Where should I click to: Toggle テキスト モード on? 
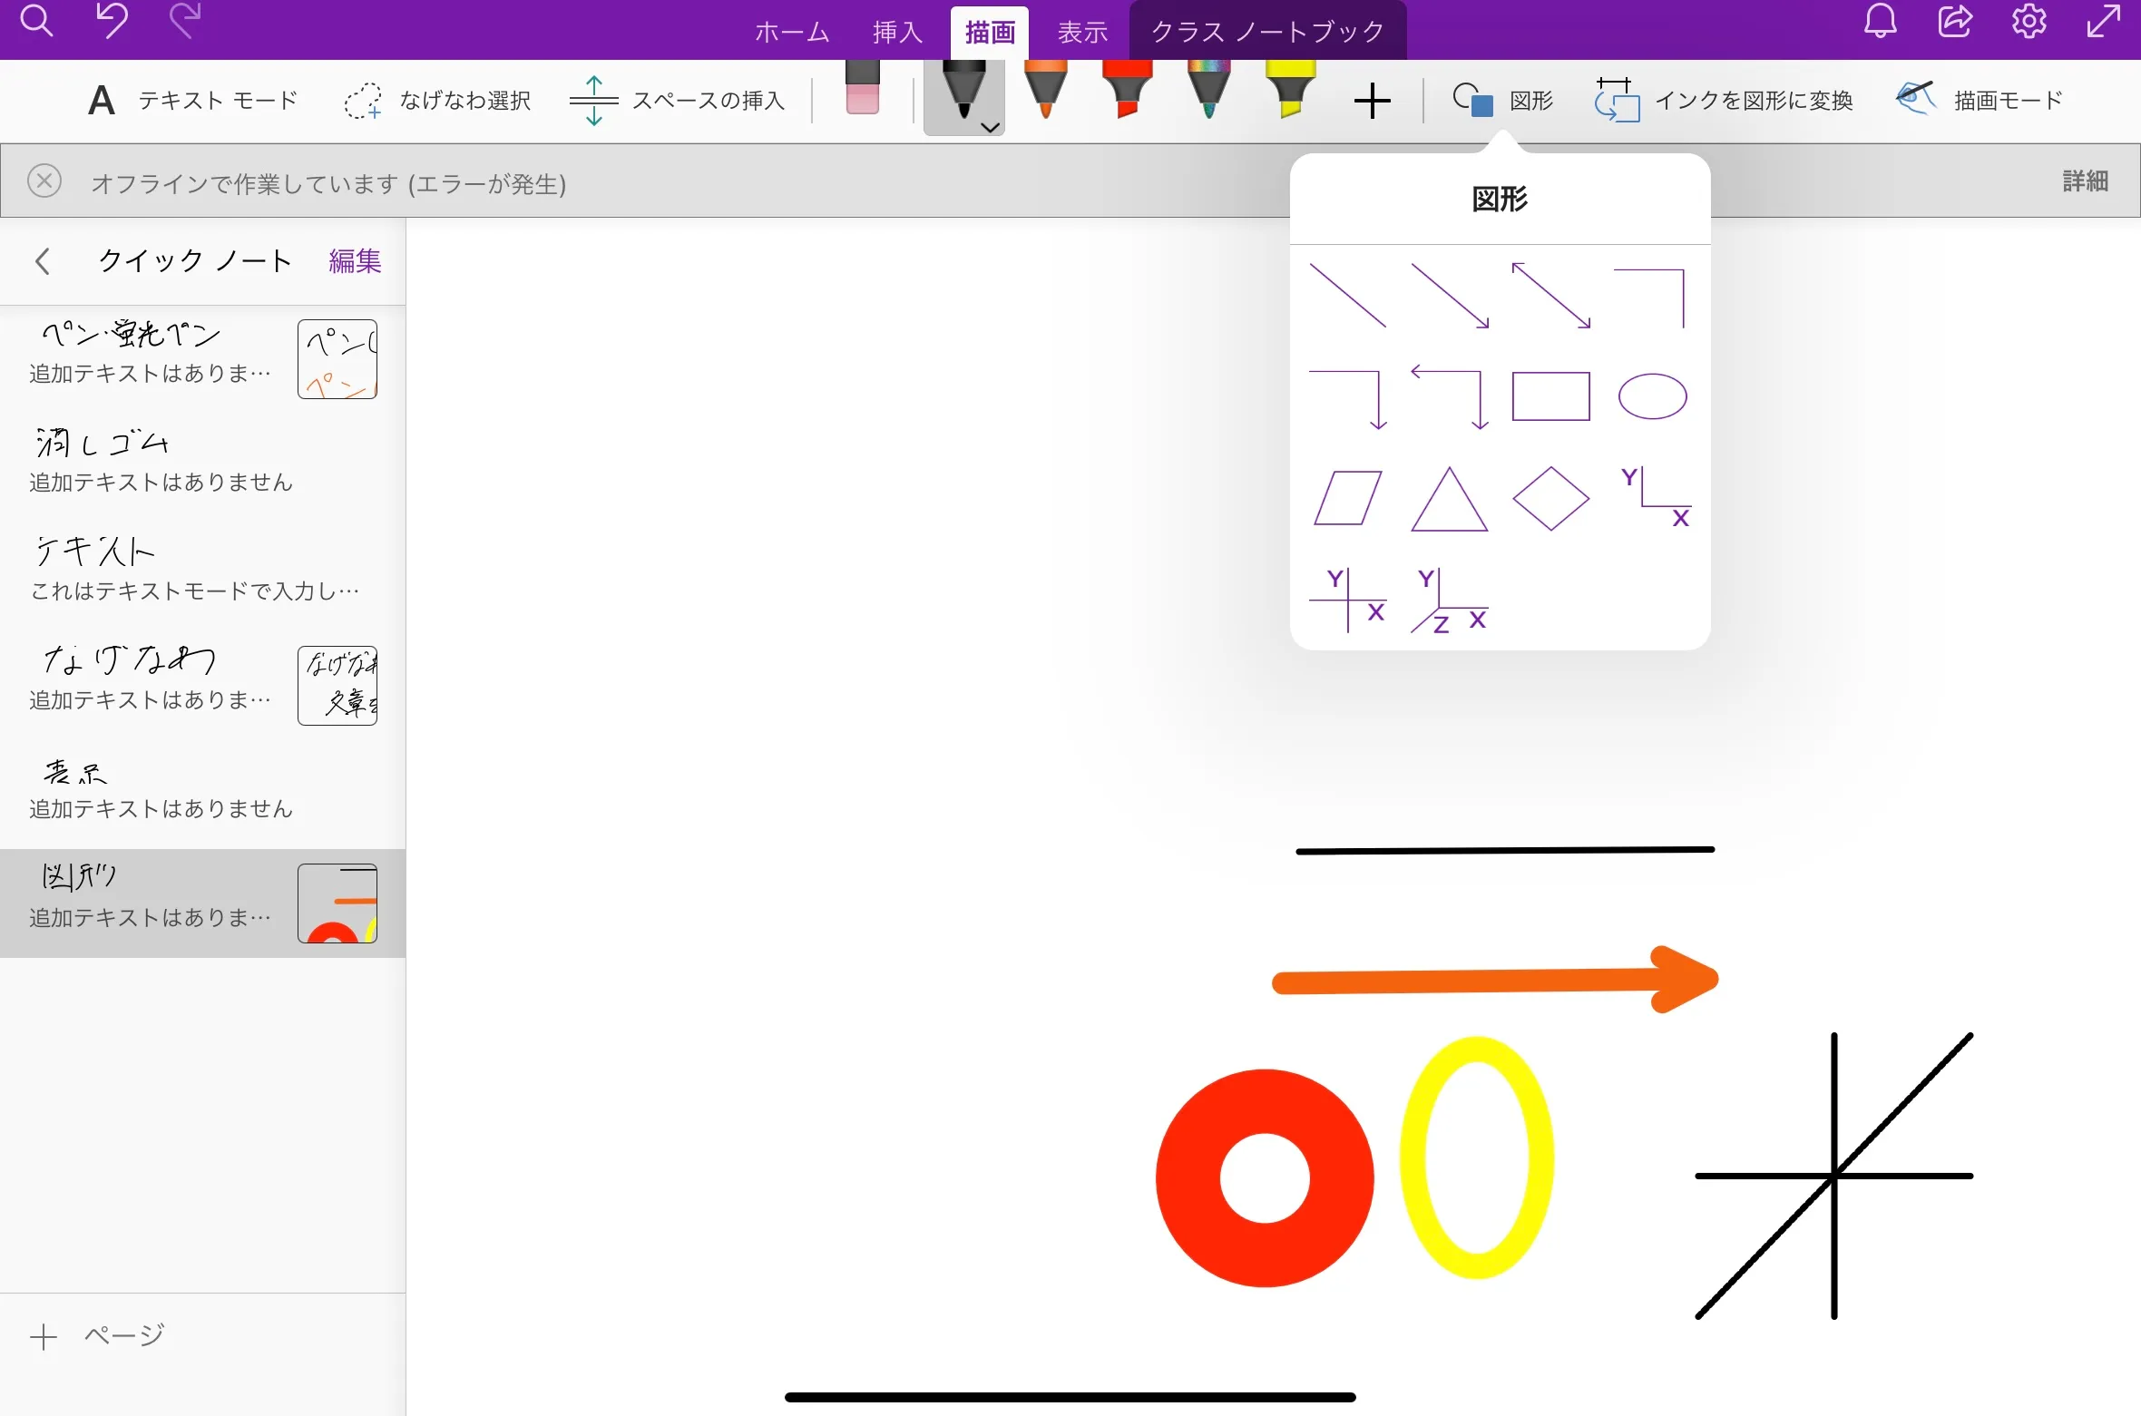[x=191, y=100]
